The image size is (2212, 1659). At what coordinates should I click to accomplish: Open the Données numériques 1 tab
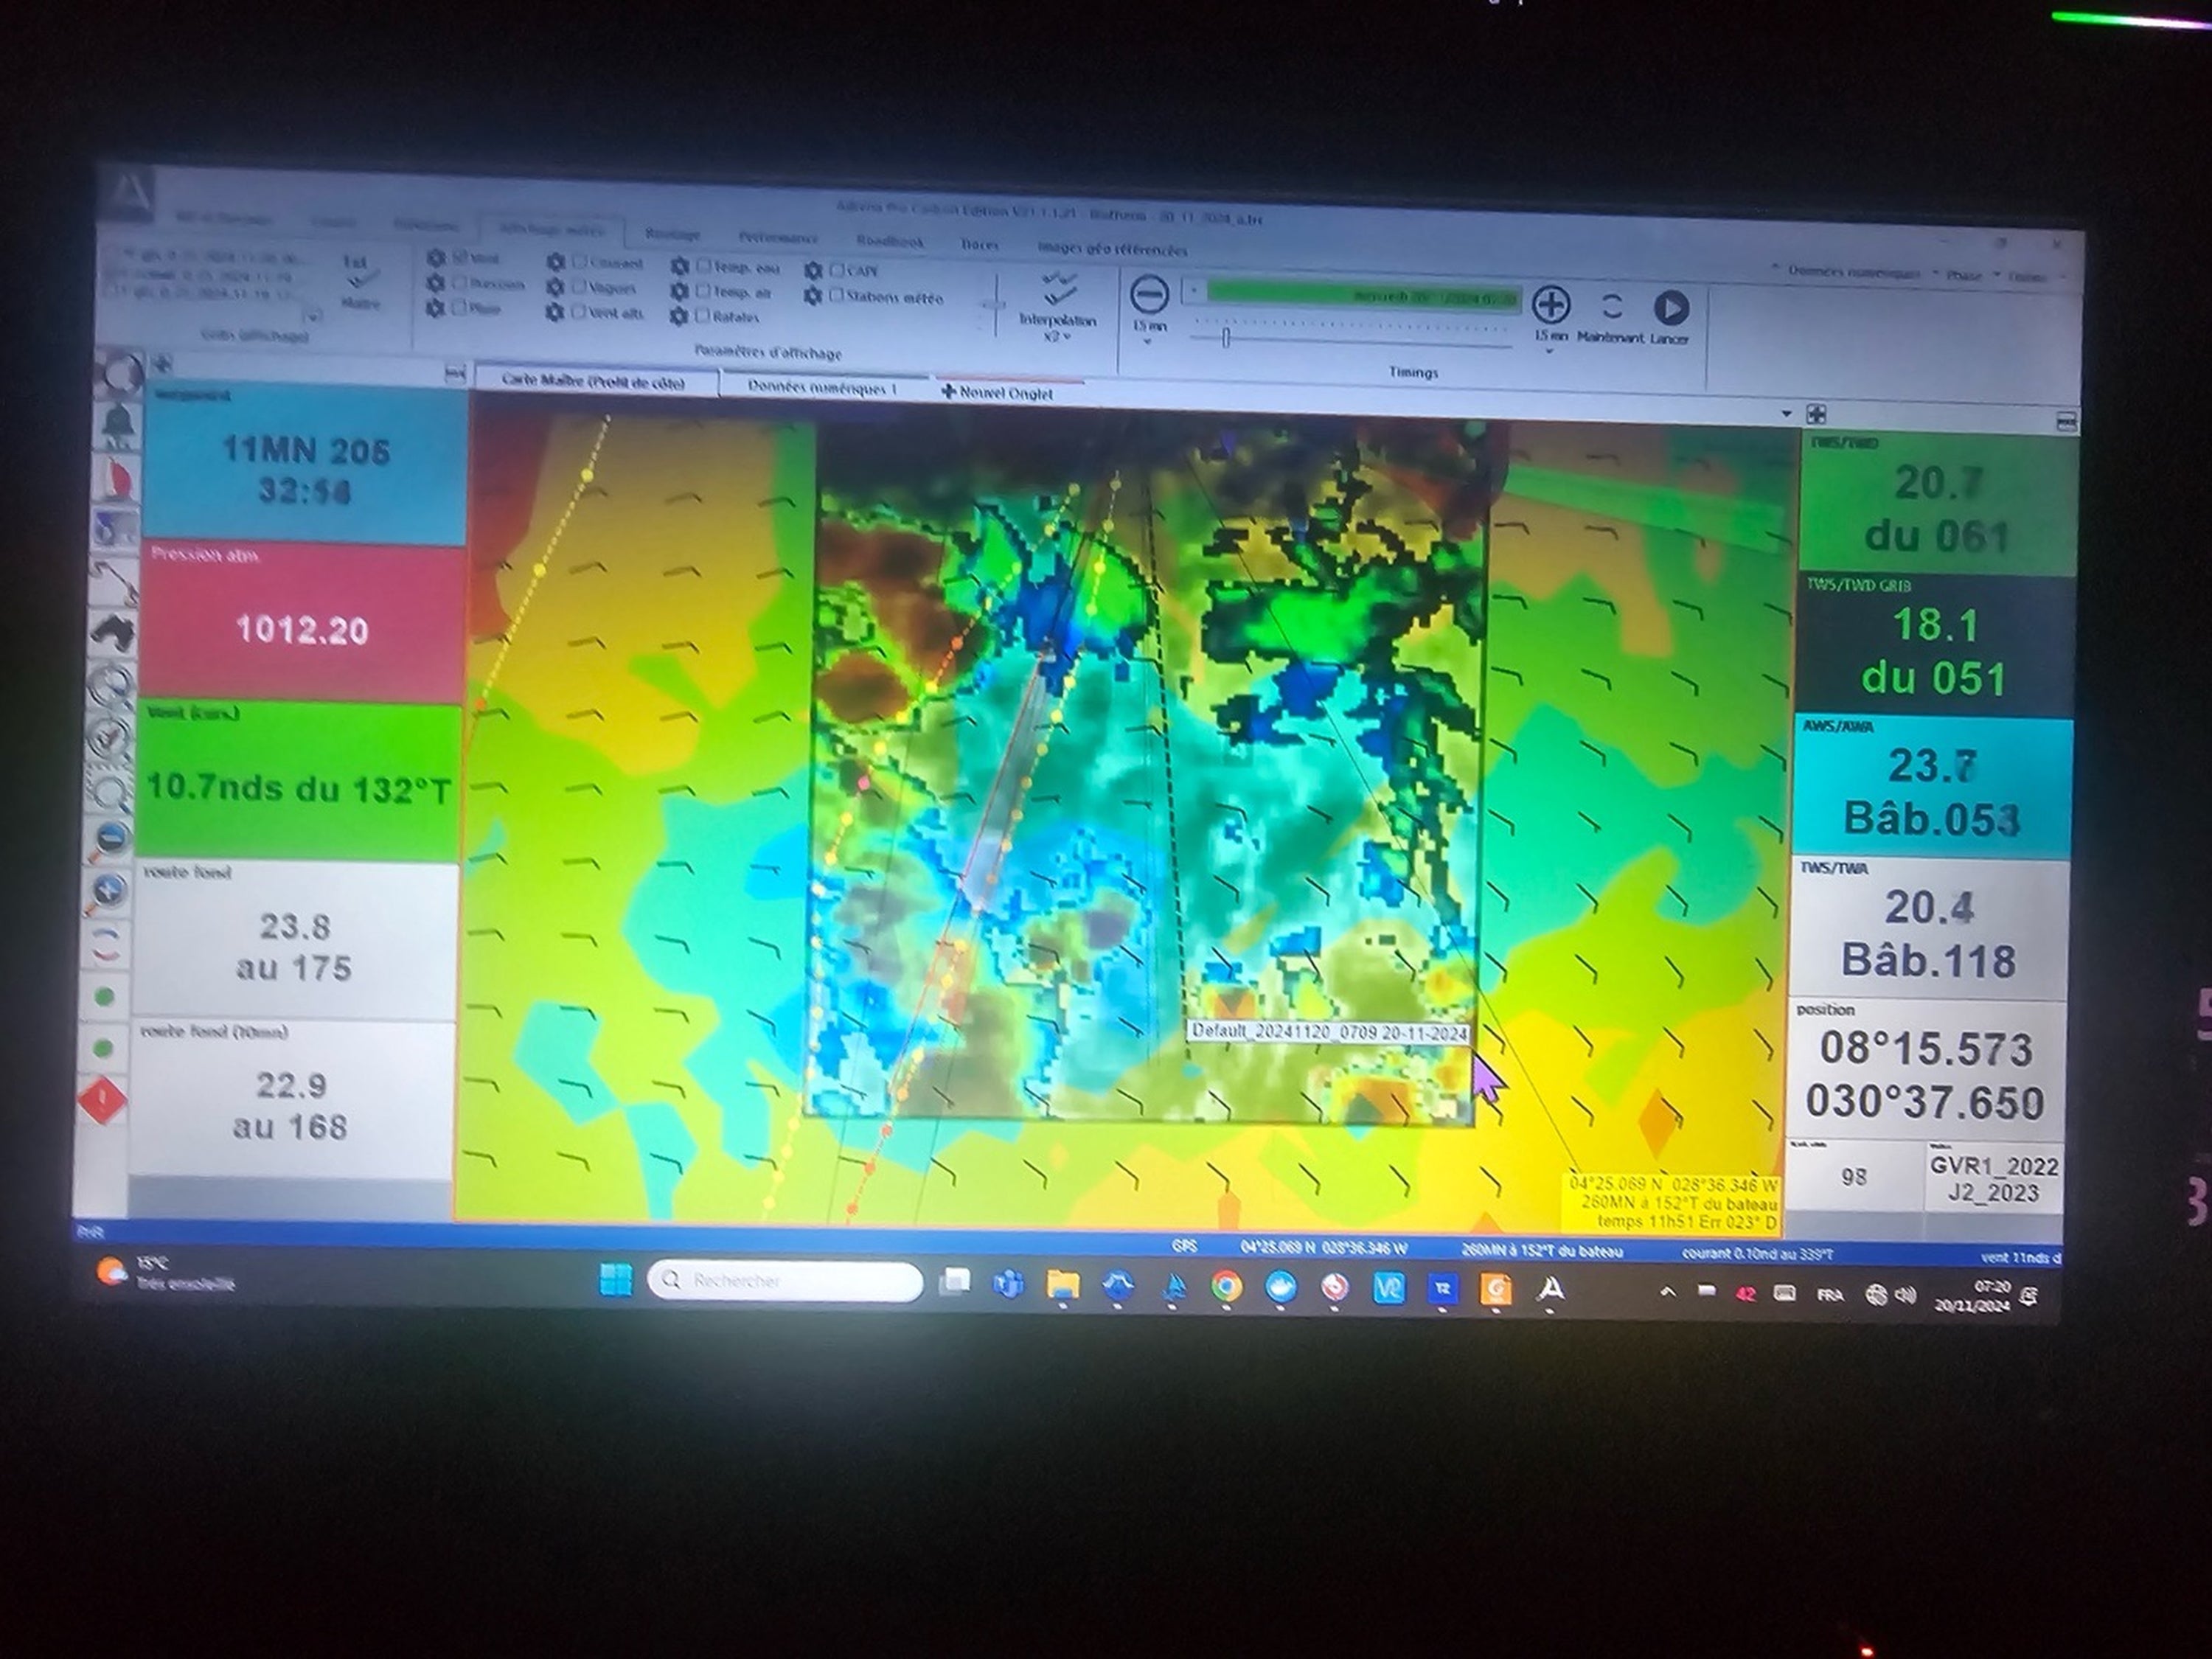coord(822,388)
